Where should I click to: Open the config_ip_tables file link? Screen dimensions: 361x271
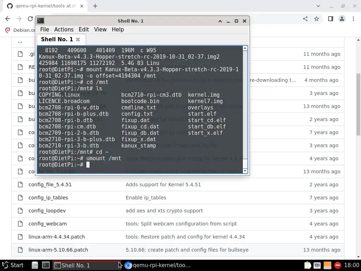point(48,198)
